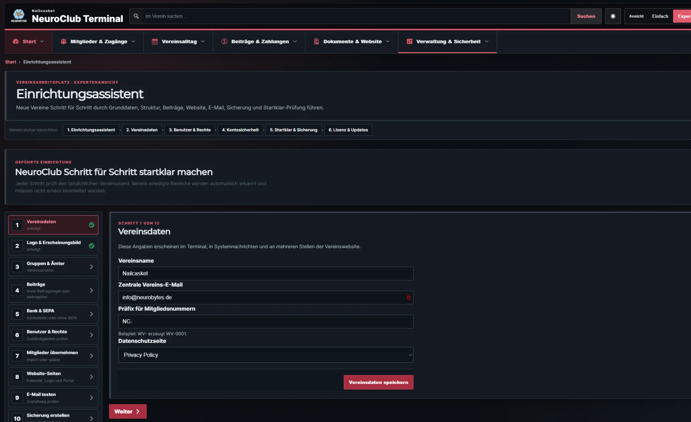Screen dimensions: 691x422
Task: Go to 6. Lizenz & Updates tab
Action: [x=348, y=130]
